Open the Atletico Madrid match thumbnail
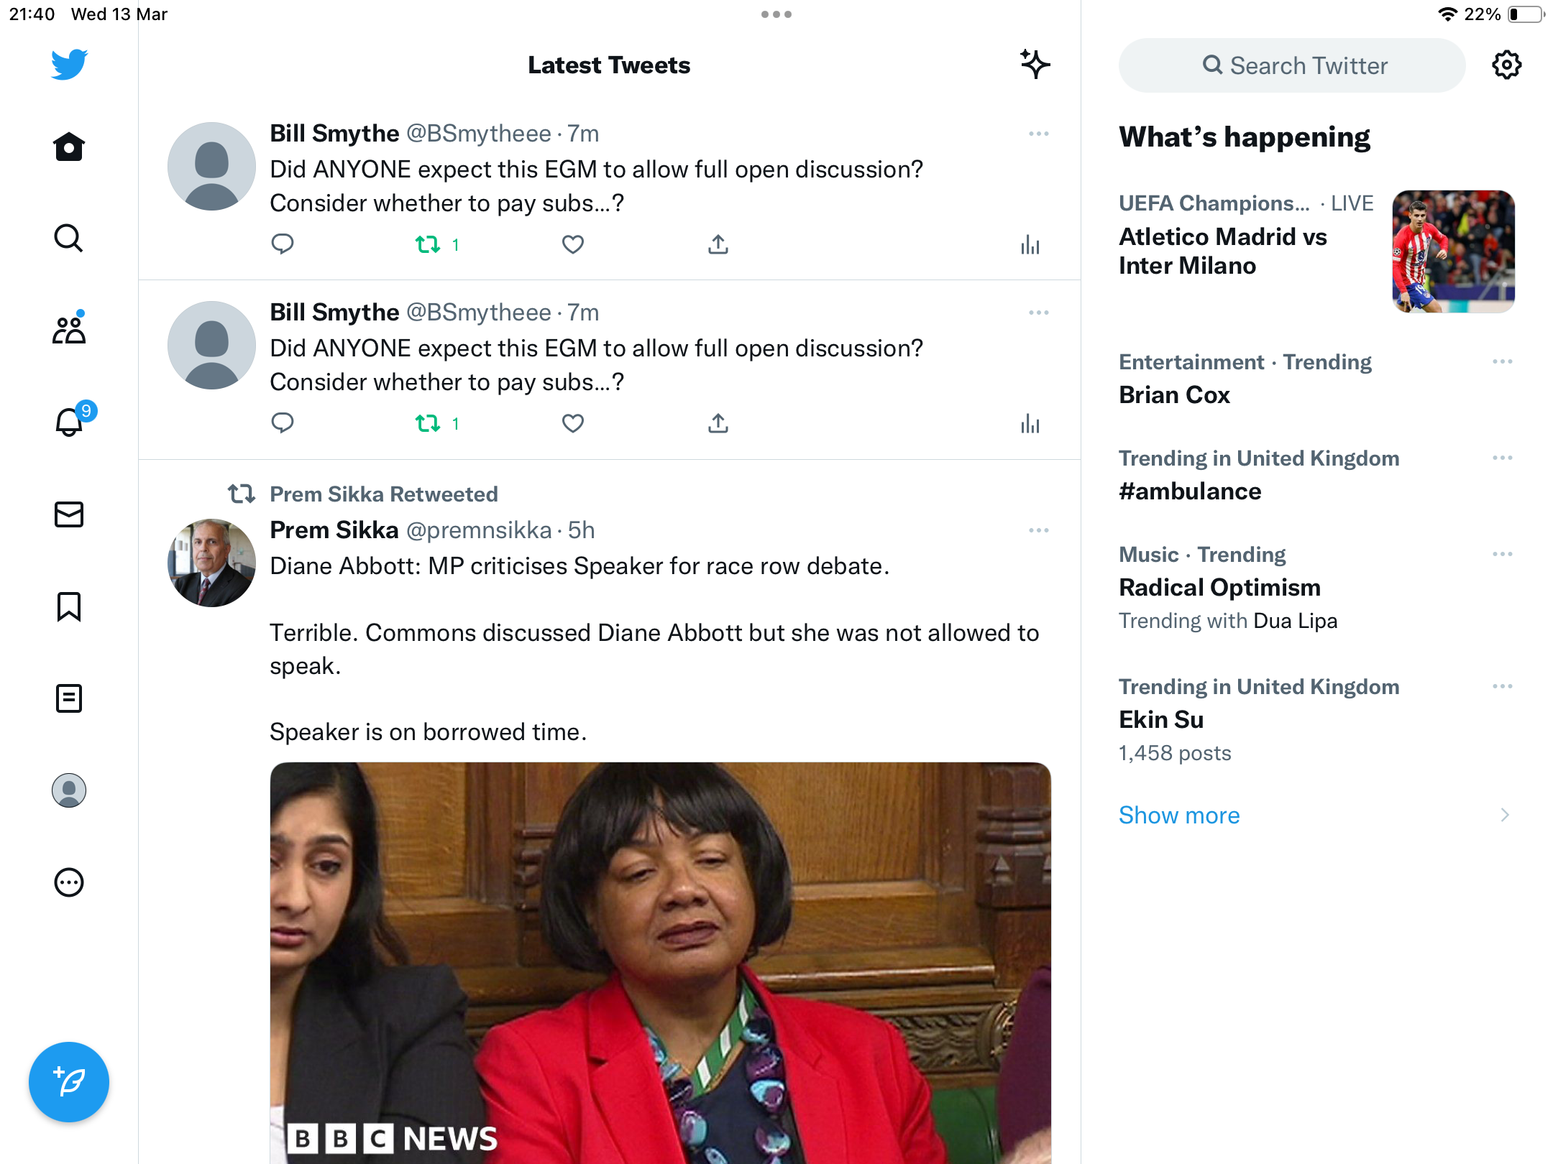Viewport: 1553px width, 1164px height. click(1453, 251)
